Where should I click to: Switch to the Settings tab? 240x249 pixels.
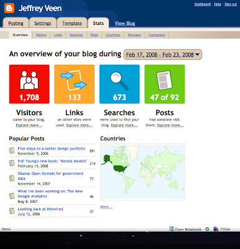tap(43, 23)
